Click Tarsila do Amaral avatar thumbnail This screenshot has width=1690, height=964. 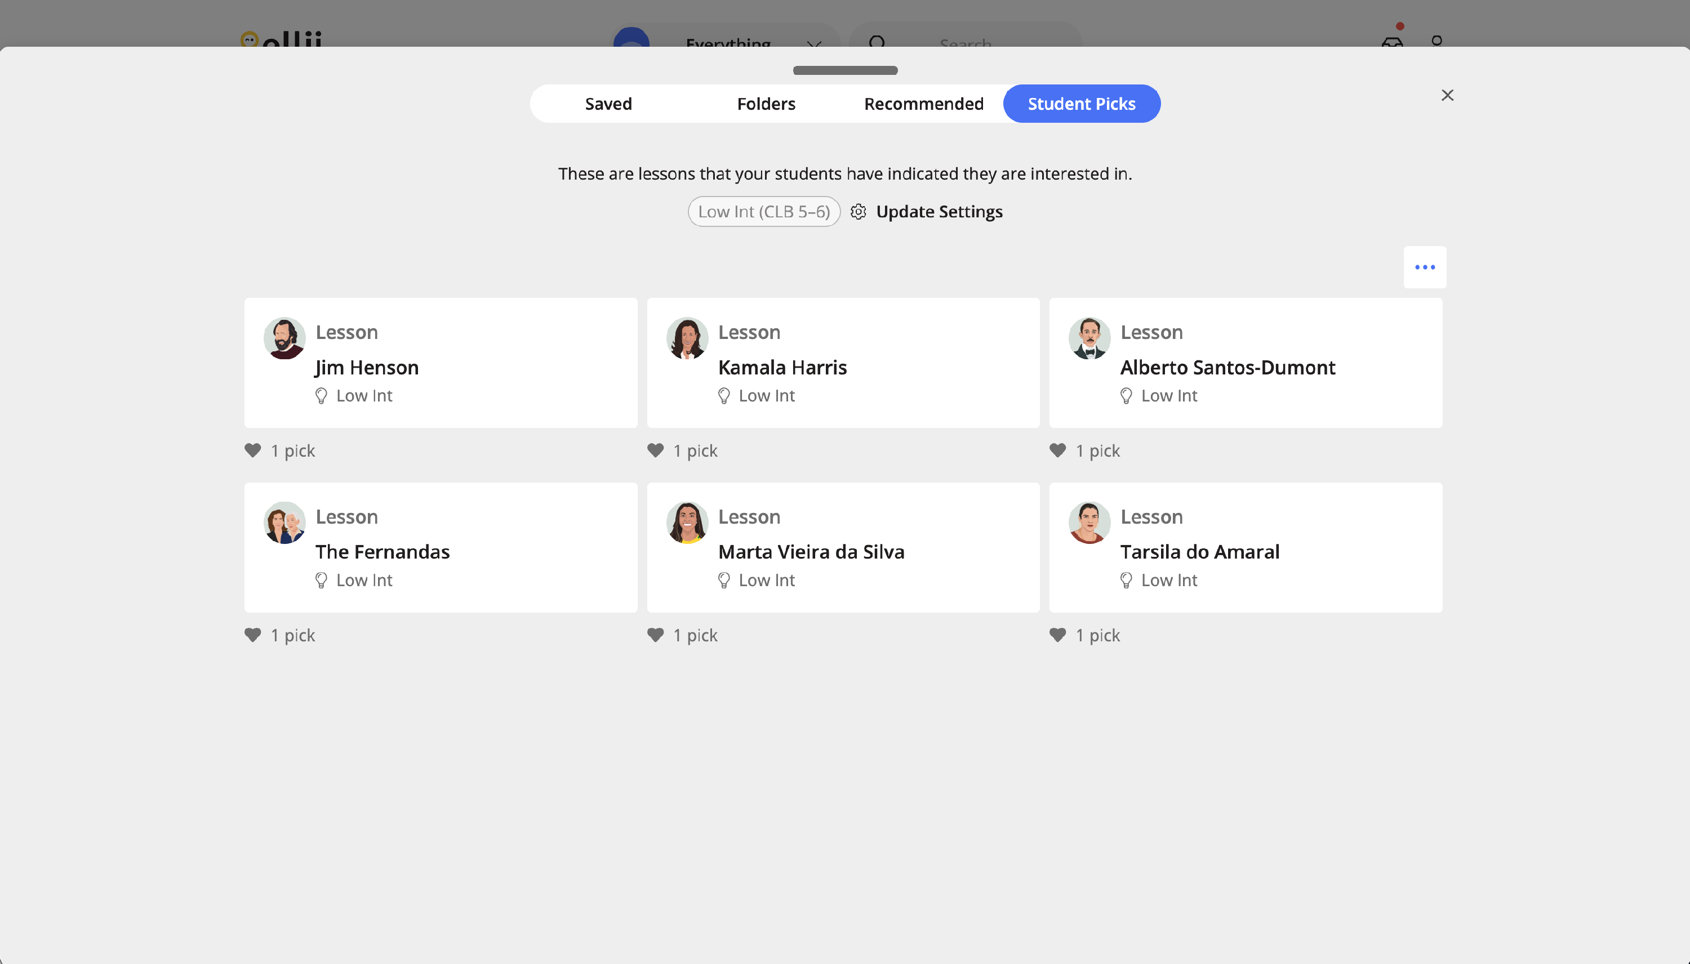[1089, 523]
